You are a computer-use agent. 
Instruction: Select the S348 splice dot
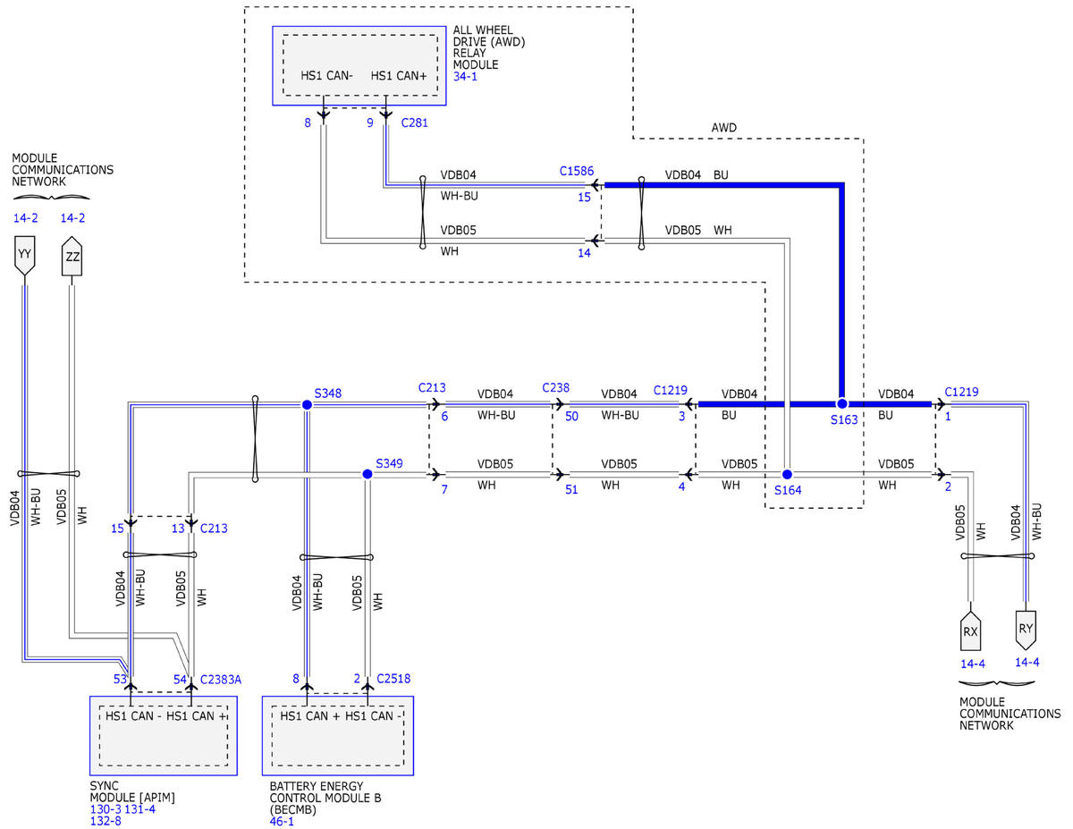click(307, 405)
